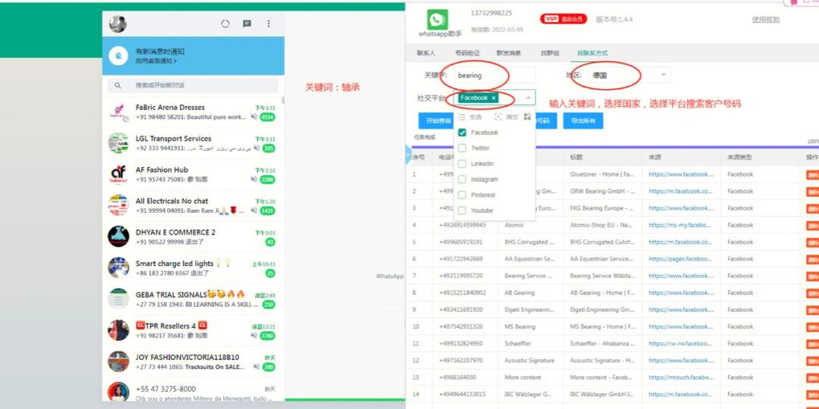Open the LGL Transport Services chat

[193, 143]
